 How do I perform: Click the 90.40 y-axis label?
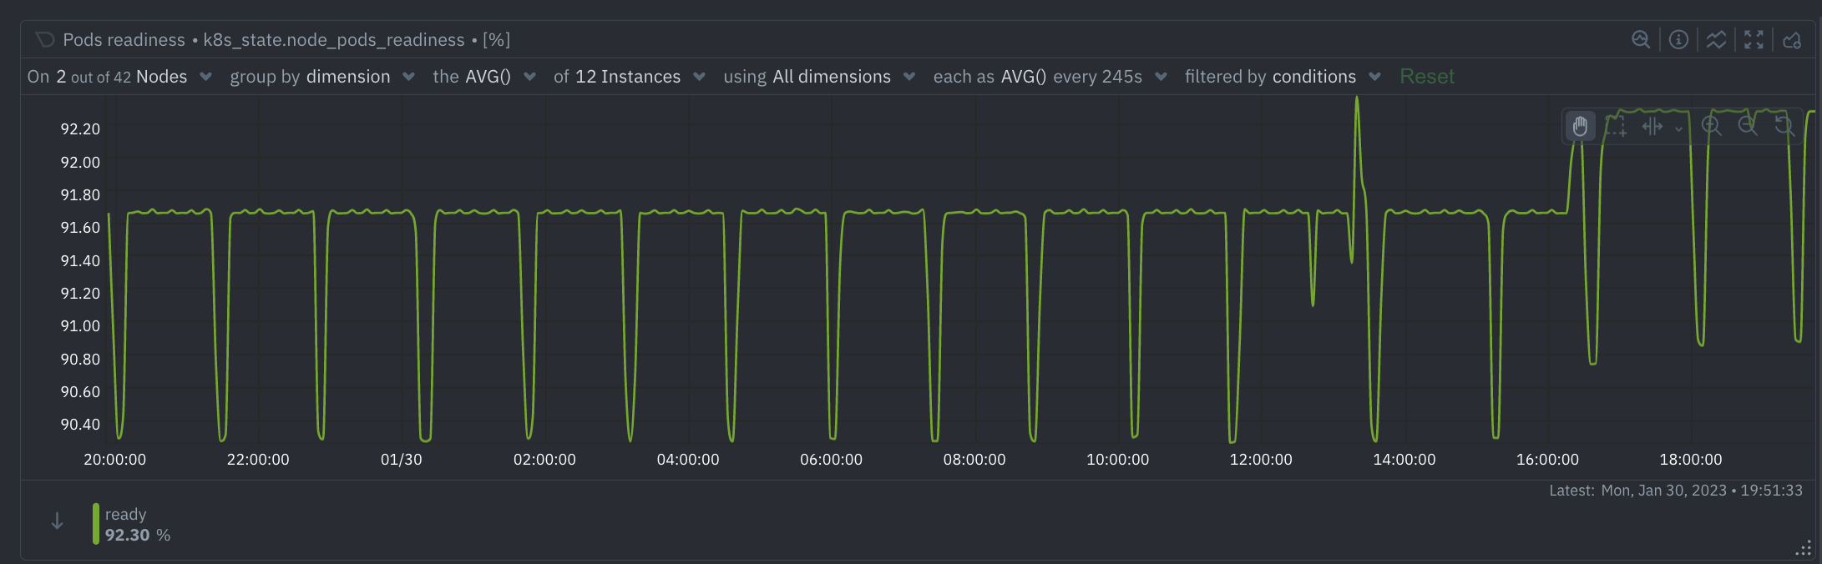[x=80, y=425]
